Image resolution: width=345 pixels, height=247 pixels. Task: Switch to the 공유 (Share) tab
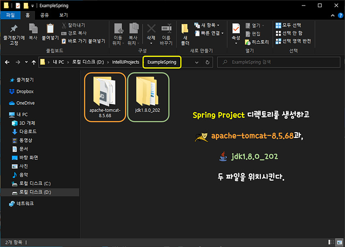click(45, 15)
